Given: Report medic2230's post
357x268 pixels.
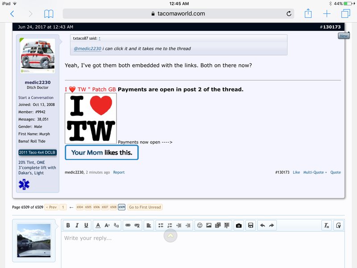Looking at the screenshot, I should [119, 172].
